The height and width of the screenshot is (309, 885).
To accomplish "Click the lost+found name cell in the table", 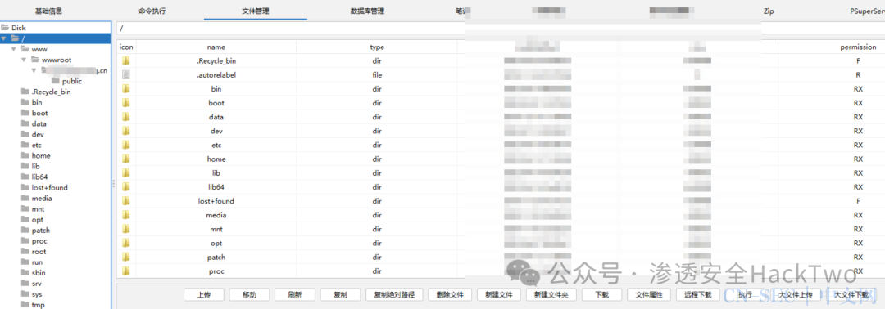I will [x=216, y=201].
